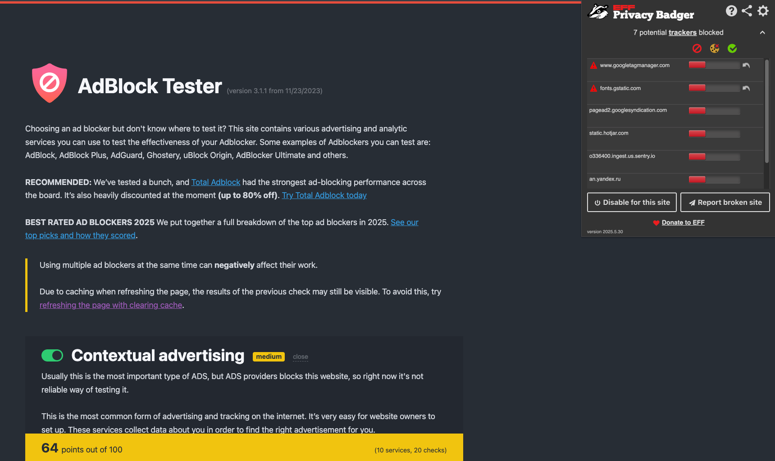This screenshot has height=461, width=775.
Task: Adjust blocking slider for static.hotjar.com
Action: (714, 134)
